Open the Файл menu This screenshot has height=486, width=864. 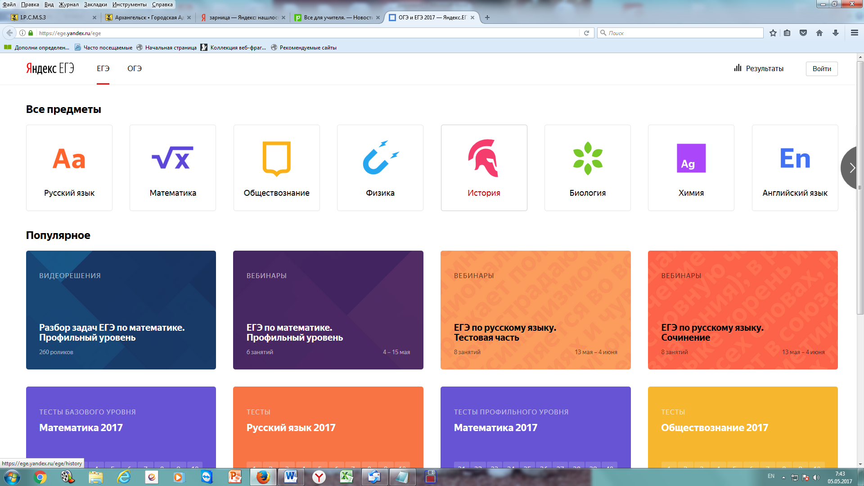tap(9, 4)
